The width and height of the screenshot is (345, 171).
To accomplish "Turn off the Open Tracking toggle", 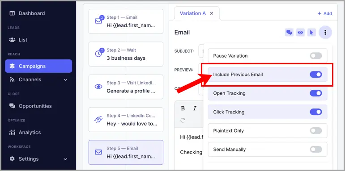I will [x=316, y=93].
